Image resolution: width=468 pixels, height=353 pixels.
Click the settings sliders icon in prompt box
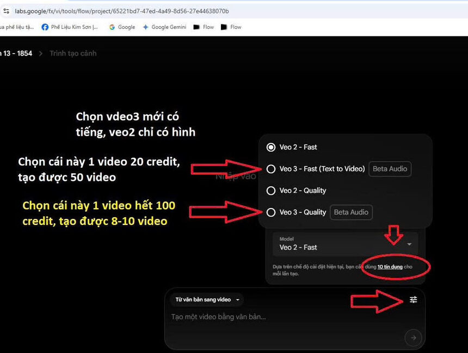413,300
